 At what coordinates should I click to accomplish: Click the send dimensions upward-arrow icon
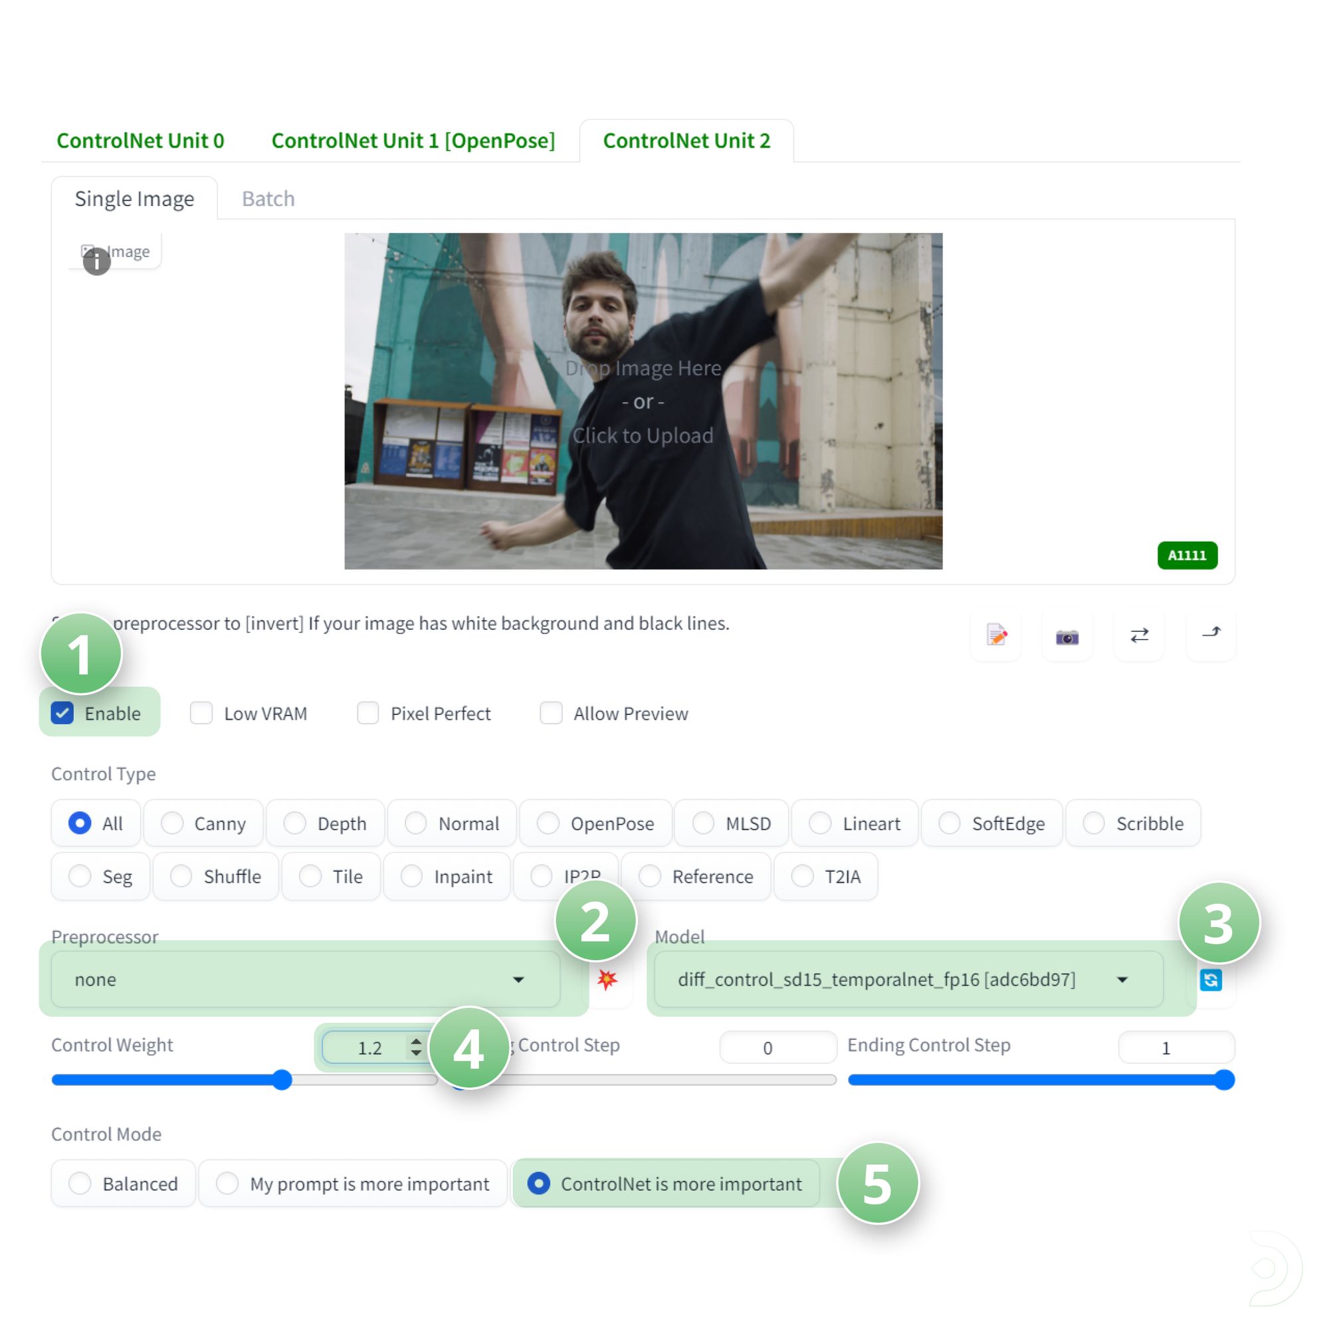[x=1211, y=633]
